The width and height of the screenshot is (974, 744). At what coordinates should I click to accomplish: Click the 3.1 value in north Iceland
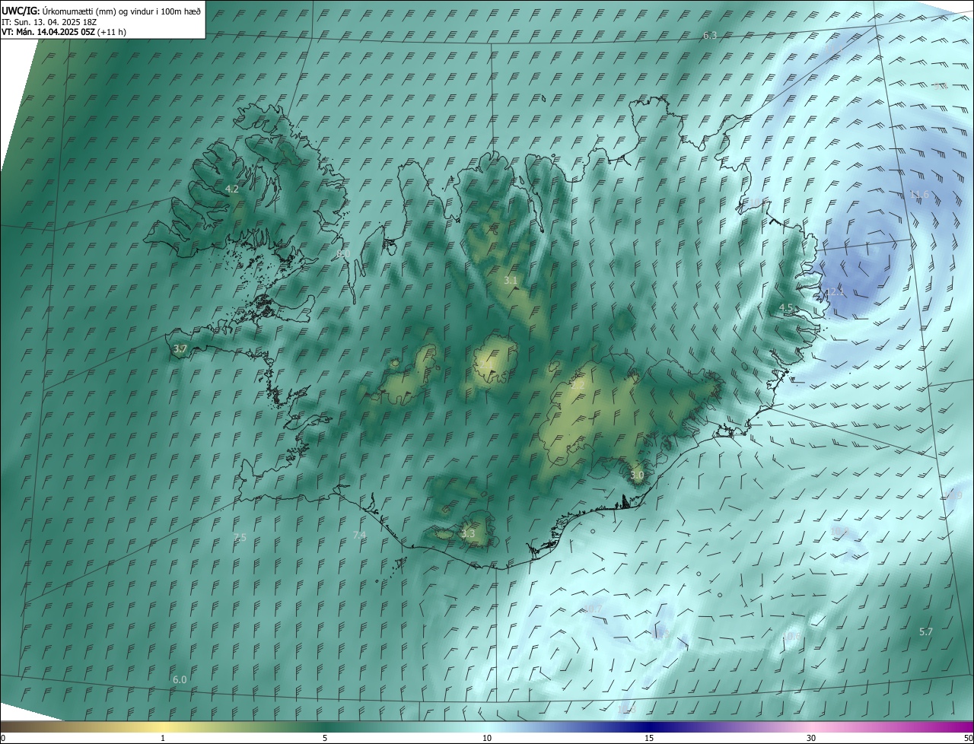tap(511, 281)
